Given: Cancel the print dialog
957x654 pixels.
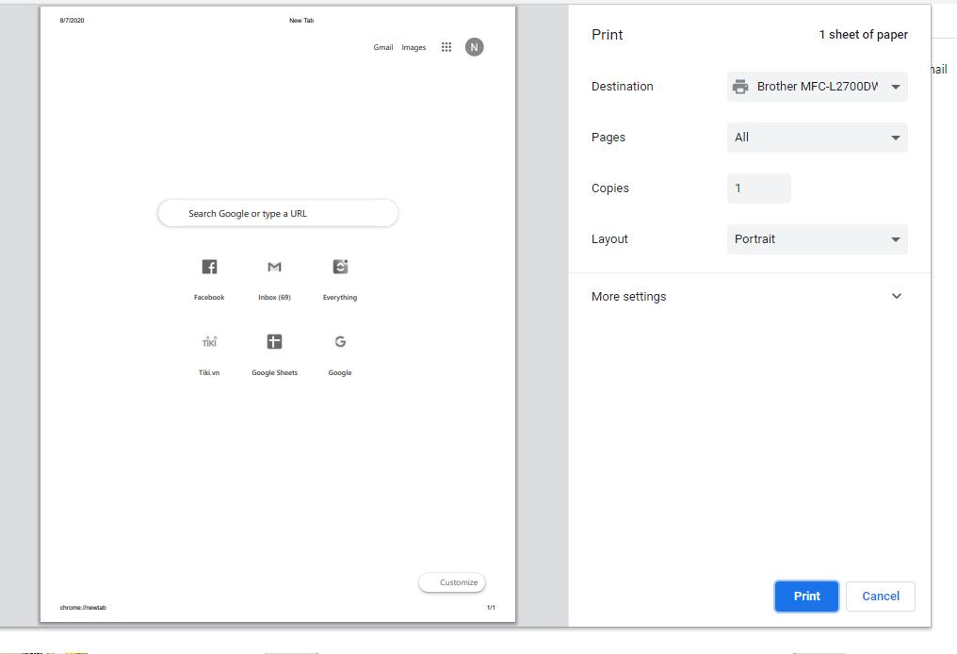Looking at the screenshot, I should pyautogui.click(x=880, y=596).
